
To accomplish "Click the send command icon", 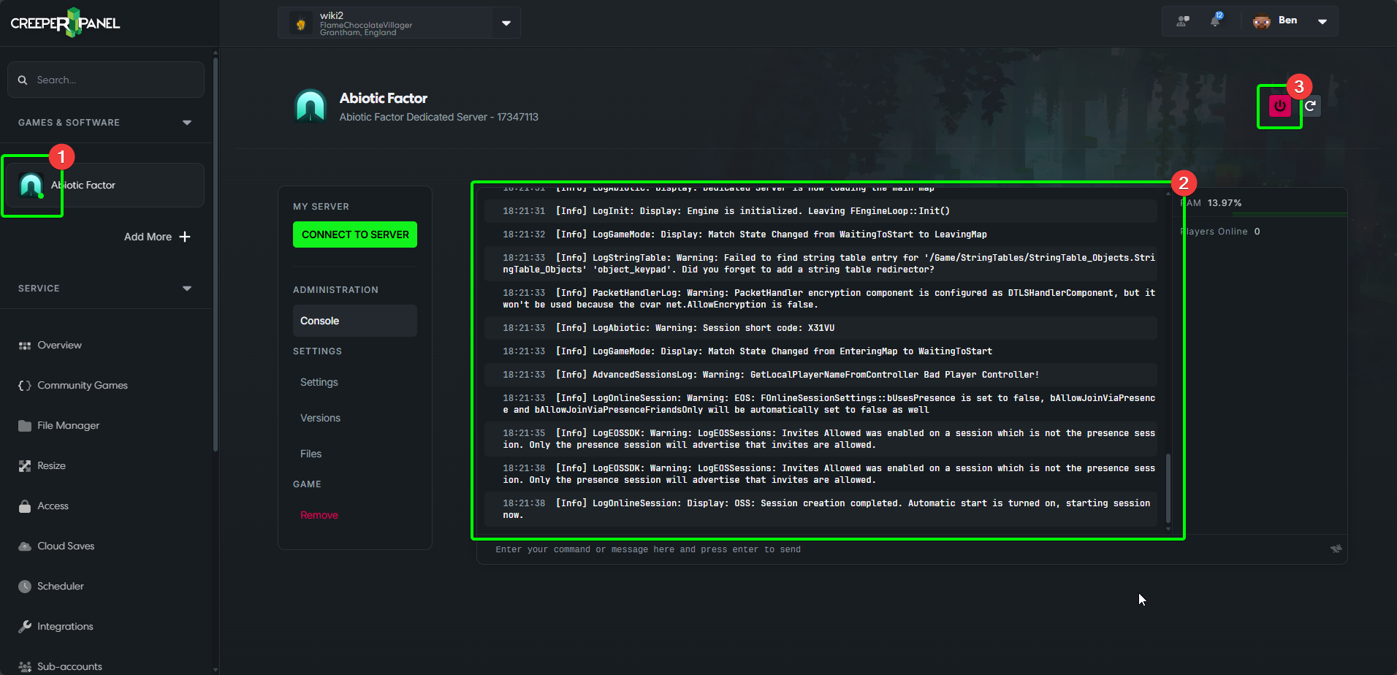I will 1336,549.
